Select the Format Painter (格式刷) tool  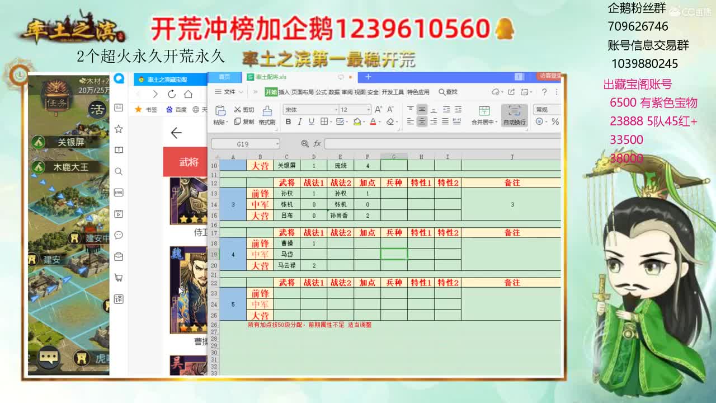tap(267, 115)
